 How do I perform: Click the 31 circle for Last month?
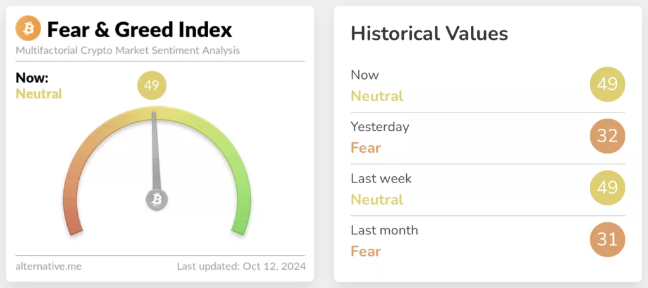click(x=607, y=239)
